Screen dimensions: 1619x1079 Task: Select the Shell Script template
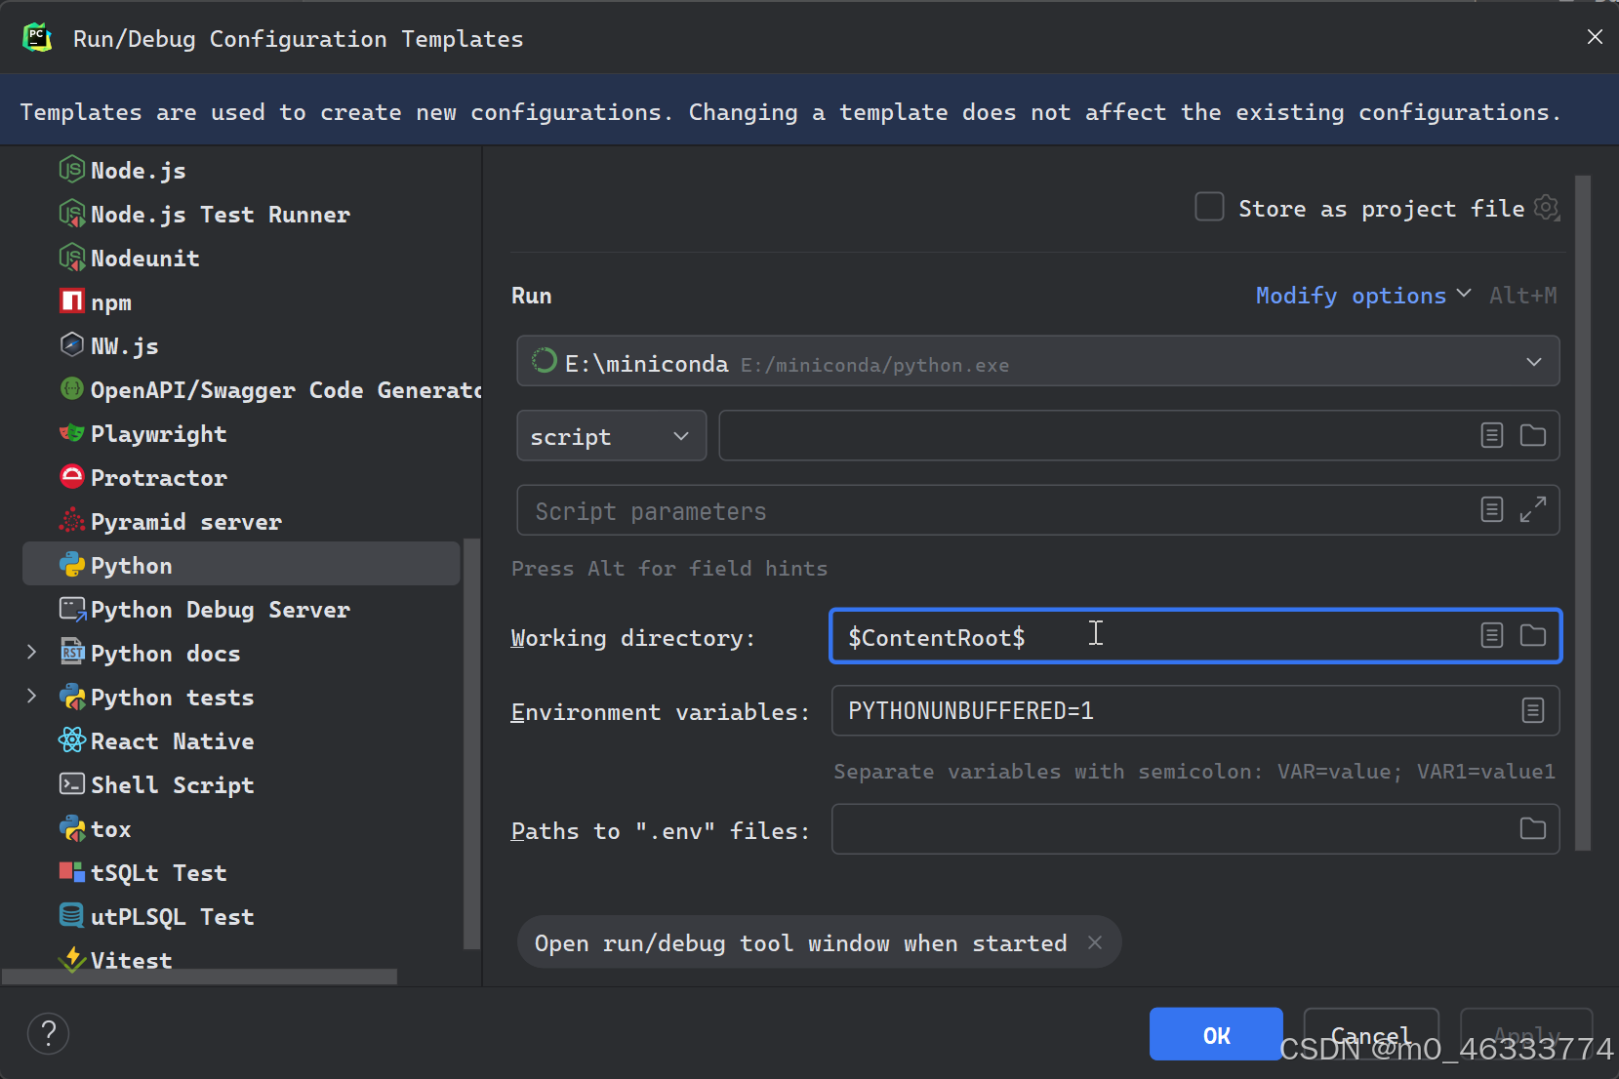point(172,784)
